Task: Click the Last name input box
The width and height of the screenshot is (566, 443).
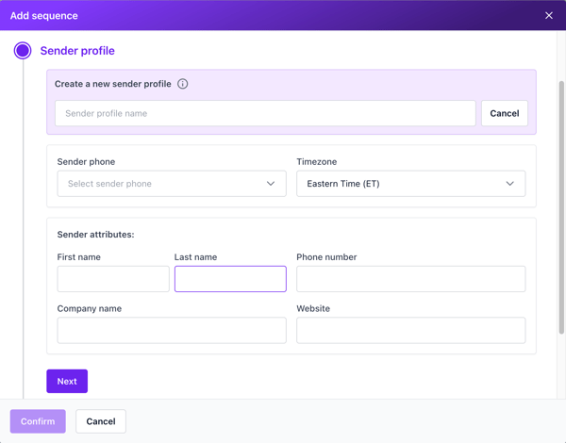Action: [x=230, y=279]
